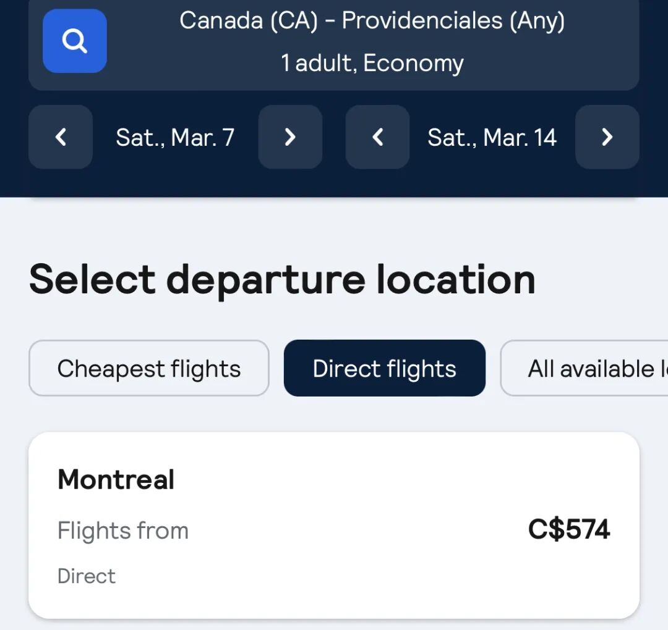Click the C$574 price for Montreal

point(568,529)
